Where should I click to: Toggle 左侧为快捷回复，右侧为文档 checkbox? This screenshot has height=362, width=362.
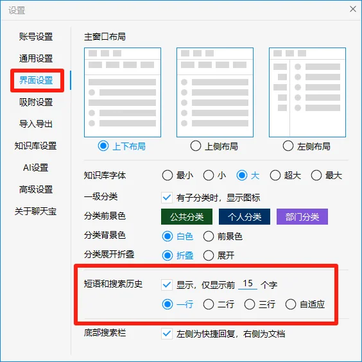167,334
